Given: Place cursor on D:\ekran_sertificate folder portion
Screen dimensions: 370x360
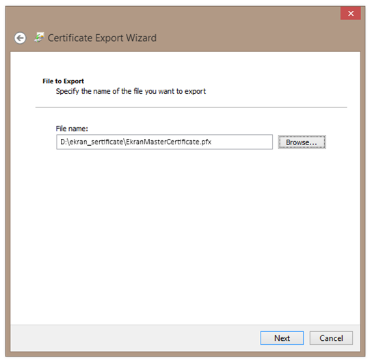Looking at the screenshot, I should [92, 142].
